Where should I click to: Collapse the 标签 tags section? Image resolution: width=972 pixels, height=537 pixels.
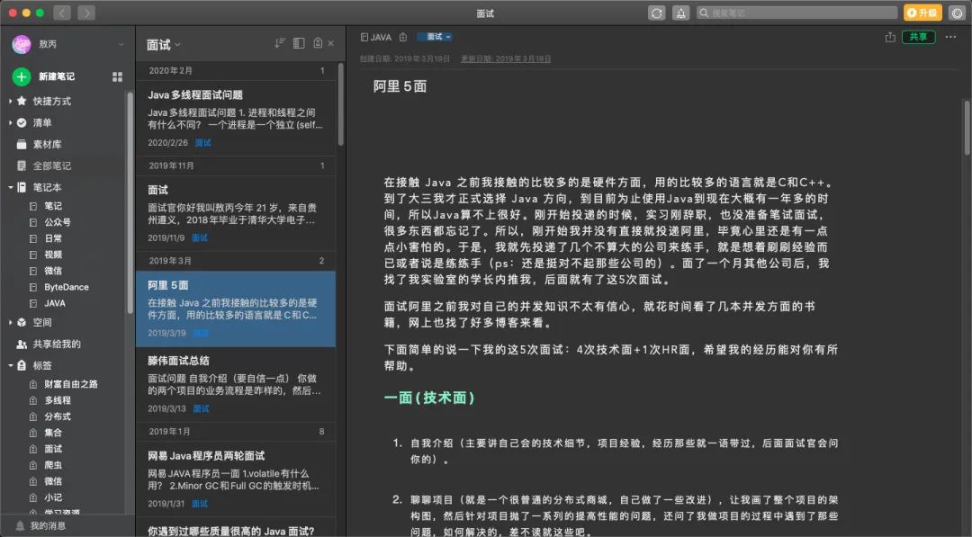tap(11, 365)
